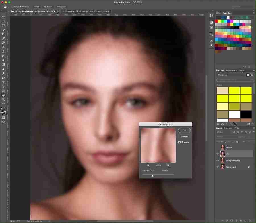Select the Zoom tool in toolbar
256x223 pixels.
[3, 99]
